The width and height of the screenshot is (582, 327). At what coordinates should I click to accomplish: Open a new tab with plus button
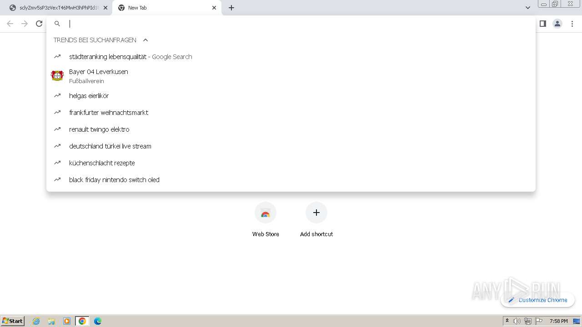pos(231,8)
